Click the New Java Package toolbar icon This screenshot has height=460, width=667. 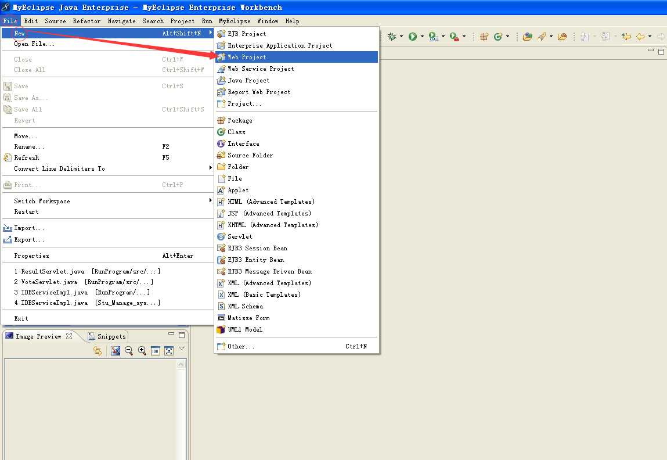point(484,37)
